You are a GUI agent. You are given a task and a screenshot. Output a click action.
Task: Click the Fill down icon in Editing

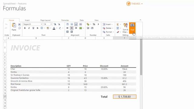[x=118, y=28]
